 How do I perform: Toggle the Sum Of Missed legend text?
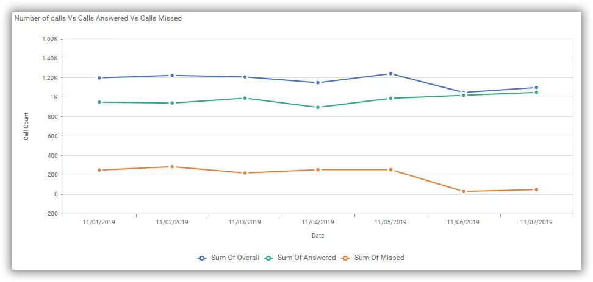pos(379,258)
